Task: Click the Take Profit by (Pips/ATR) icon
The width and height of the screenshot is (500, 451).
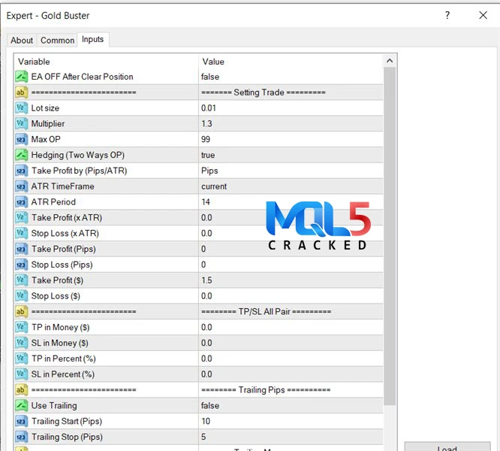Action: 21,171
